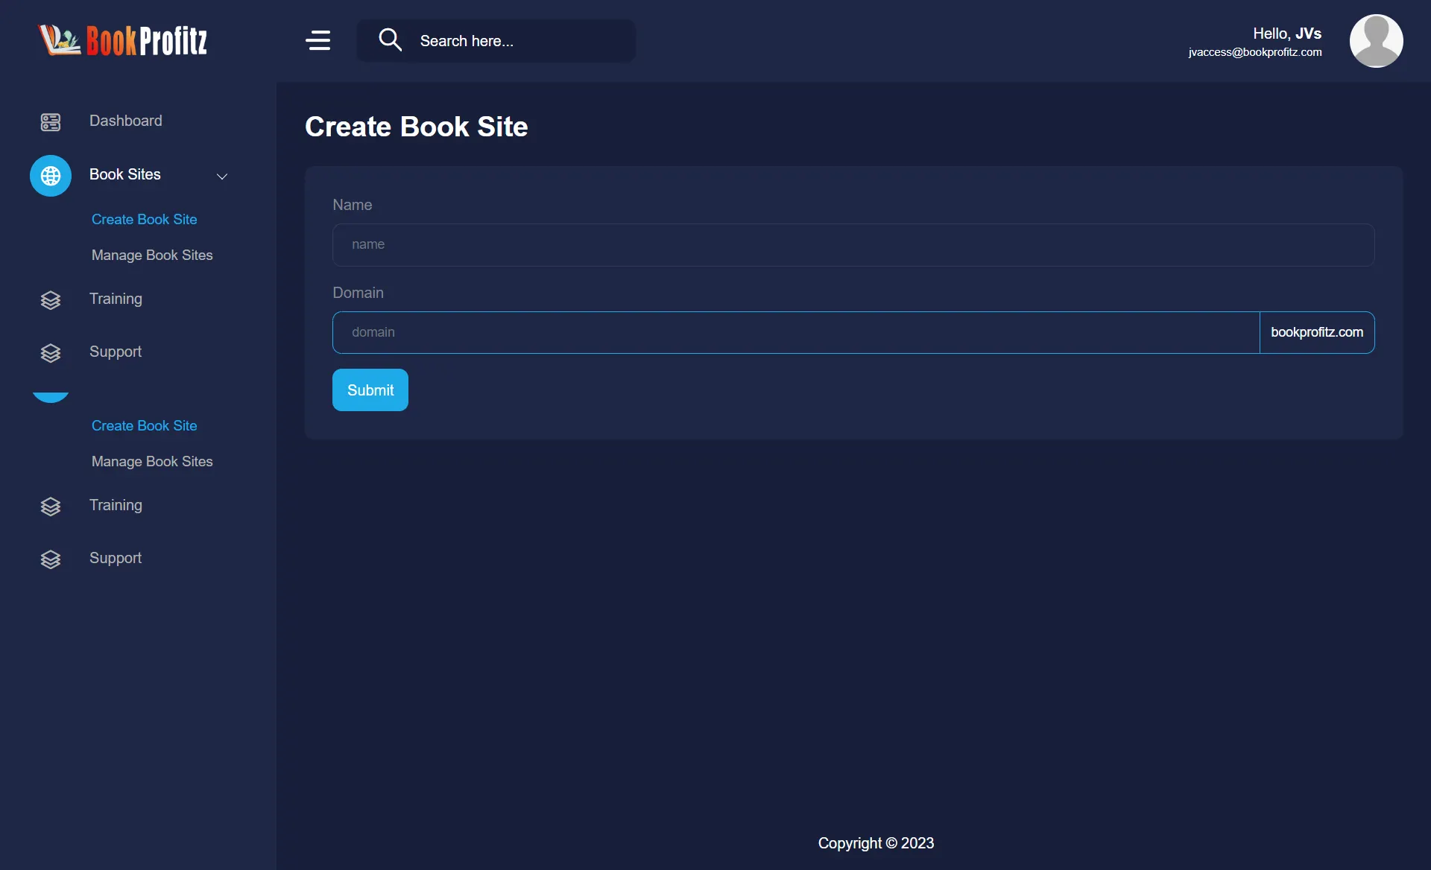Image resolution: width=1431 pixels, height=870 pixels.
Task: Click the jvaccess@bookprofitz.com email text
Action: point(1255,52)
